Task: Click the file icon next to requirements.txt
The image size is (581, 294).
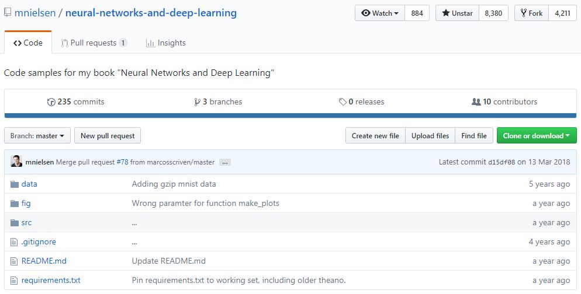Action: 14,281
